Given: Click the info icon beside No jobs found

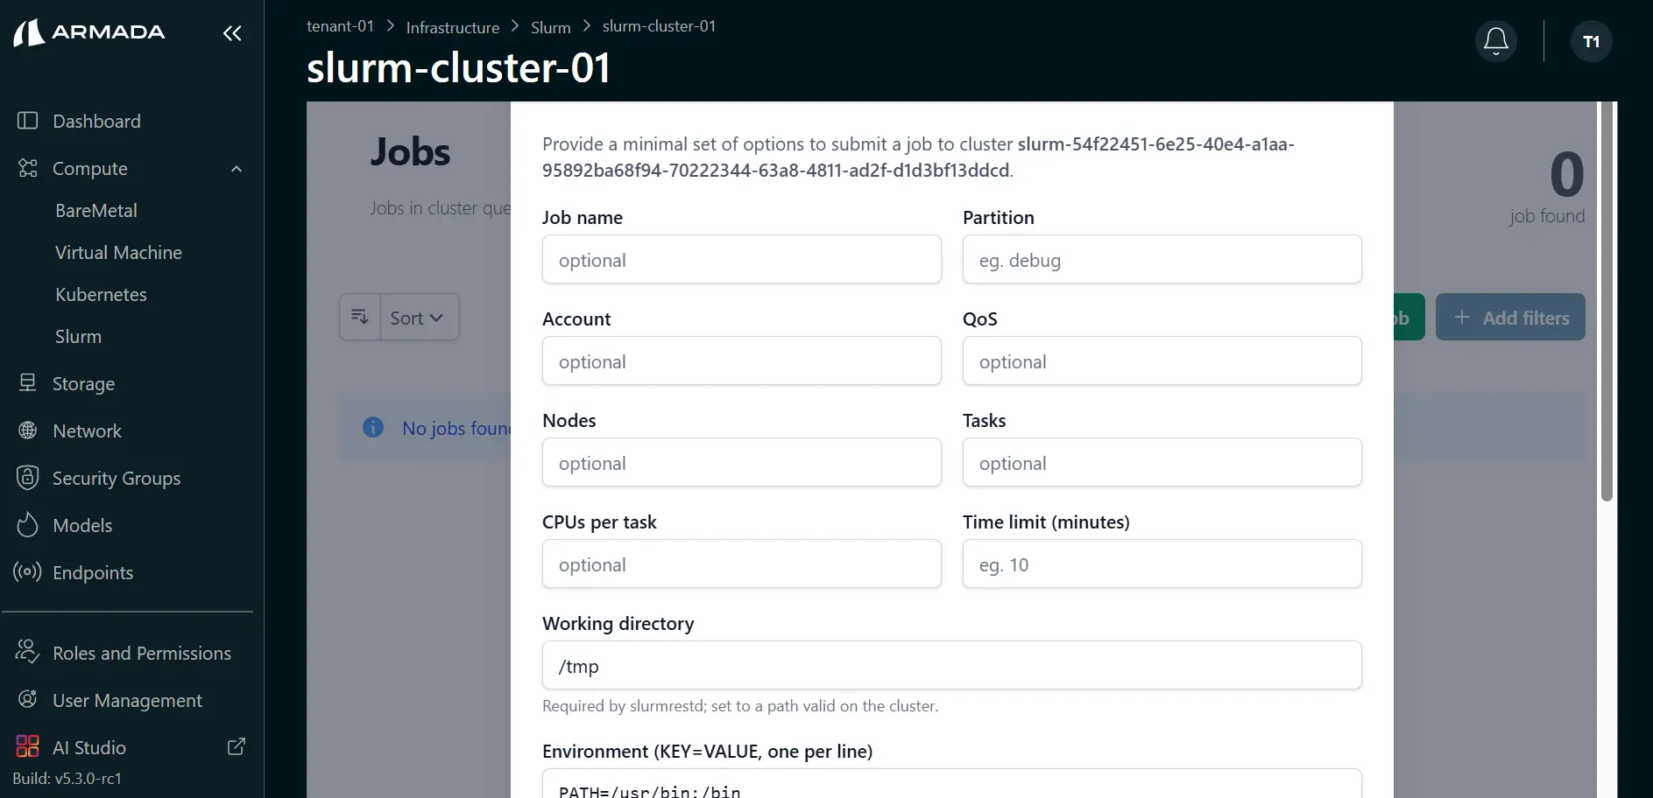Looking at the screenshot, I should click(x=373, y=427).
